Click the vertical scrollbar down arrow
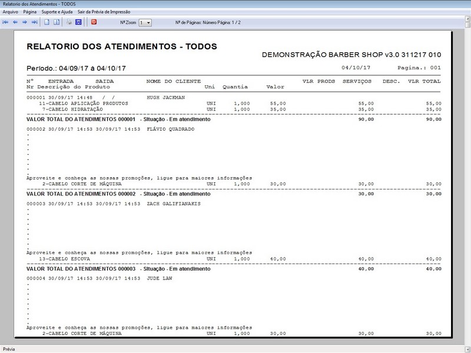This screenshot has width=471, height=353. click(467, 349)
